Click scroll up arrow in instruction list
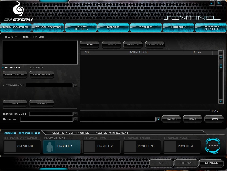 pyautogui.click(x=221, y=57)
